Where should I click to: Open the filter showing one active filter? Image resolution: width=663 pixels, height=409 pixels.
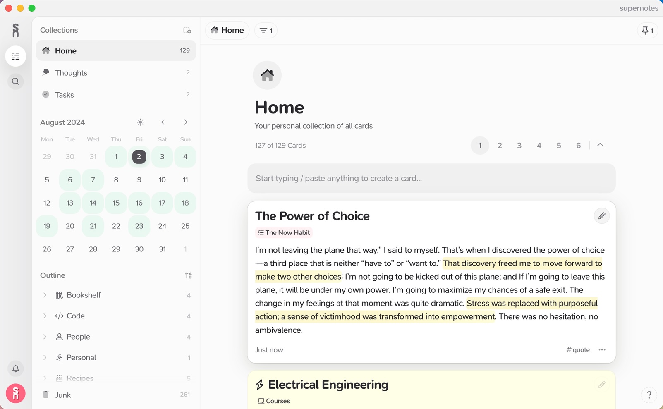(x=266, y=30)
